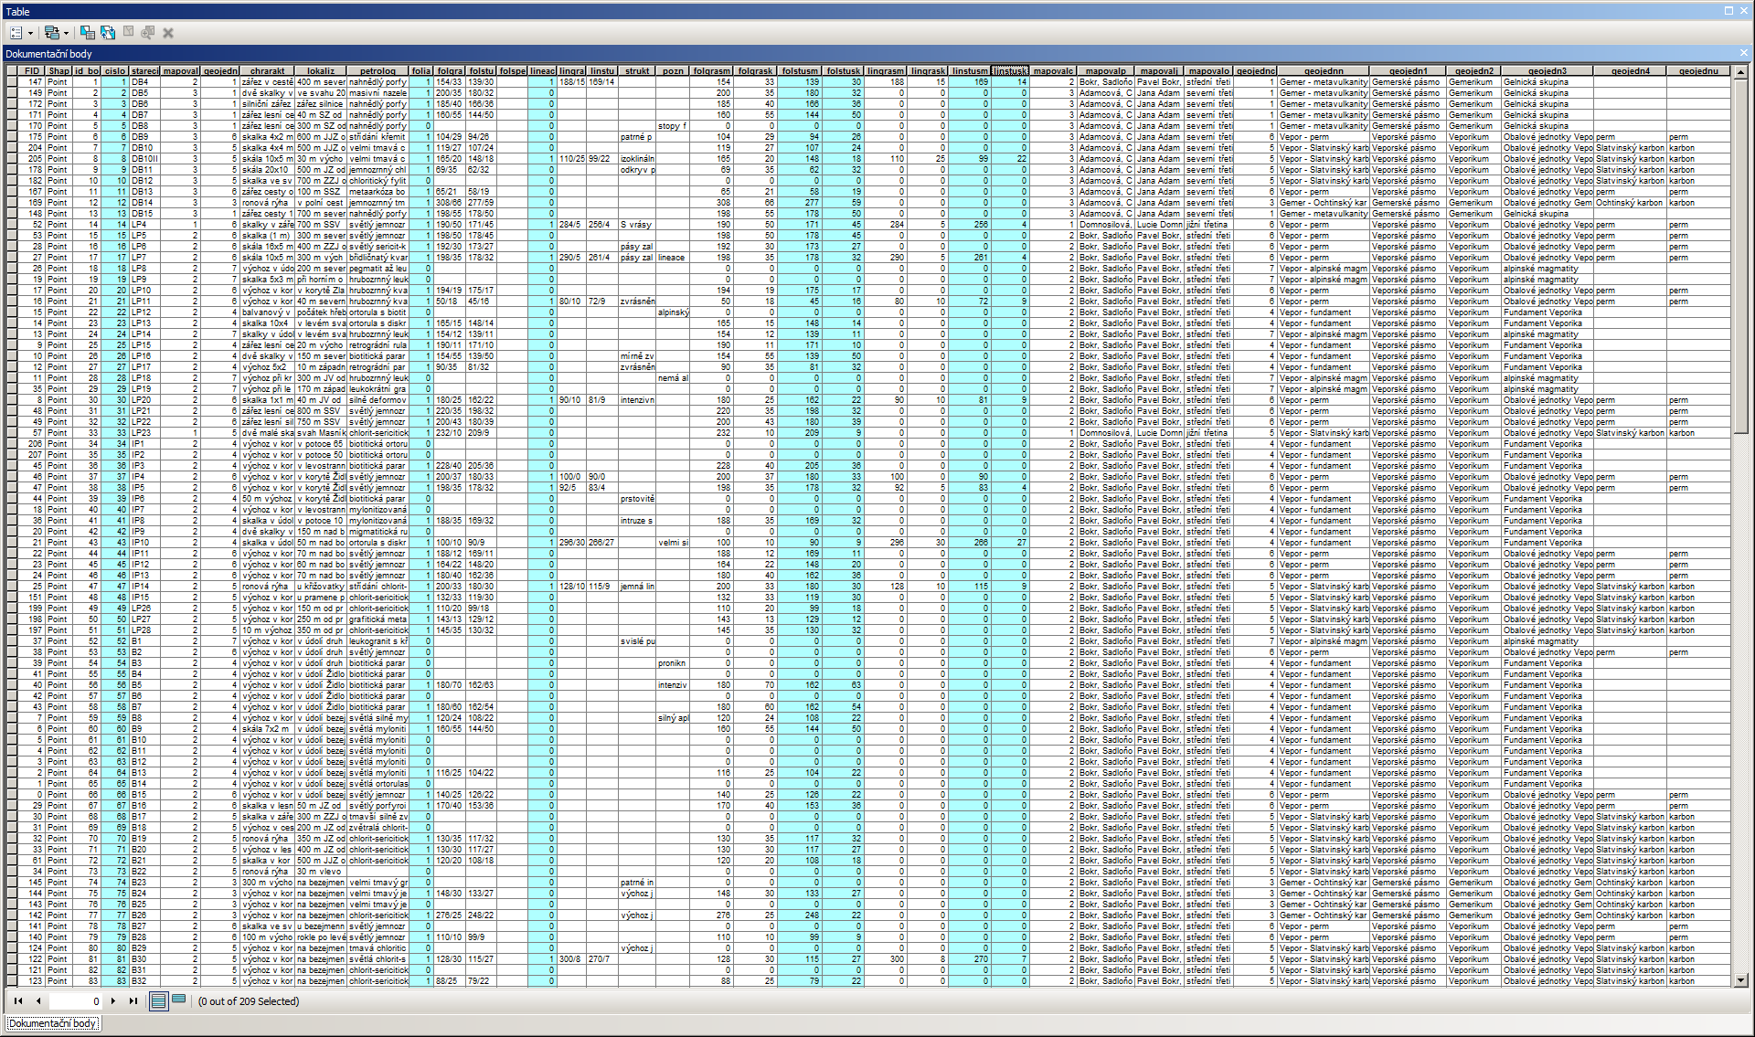Click the Shap column header
The width and height of the screenshot is (1755, 1037).
point(58,70)
